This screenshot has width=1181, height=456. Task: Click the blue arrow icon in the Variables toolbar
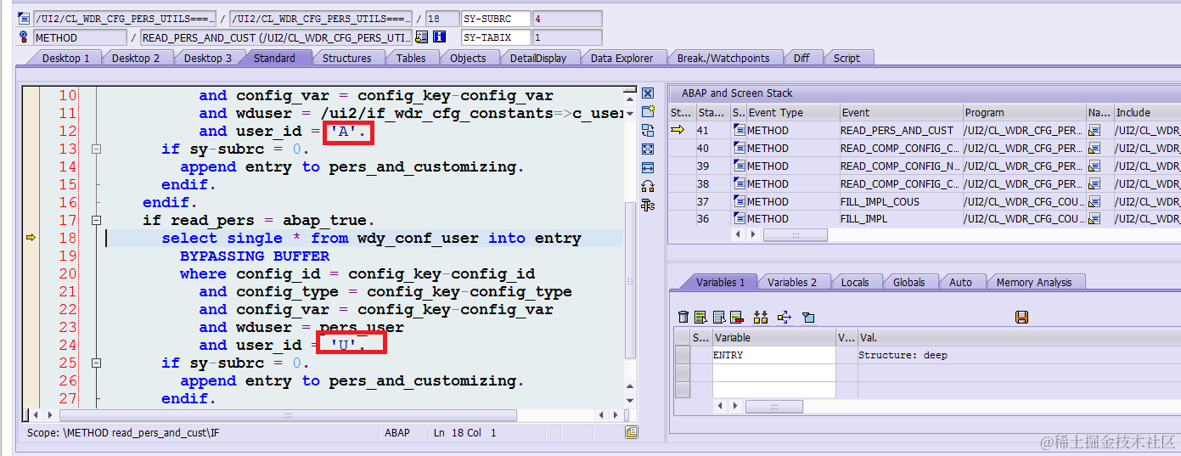point(785,317)
